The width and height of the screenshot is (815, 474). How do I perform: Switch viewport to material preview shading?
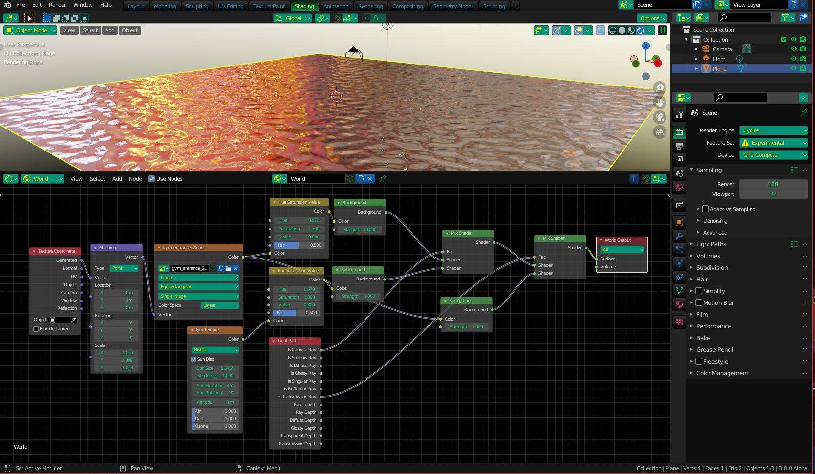click(x=631, y=30)
